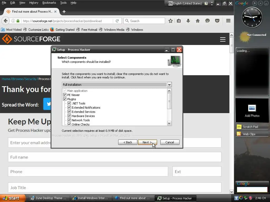Click the weather Not Connected gadget
Screen dimensions: 270x202
coord(252,37)
